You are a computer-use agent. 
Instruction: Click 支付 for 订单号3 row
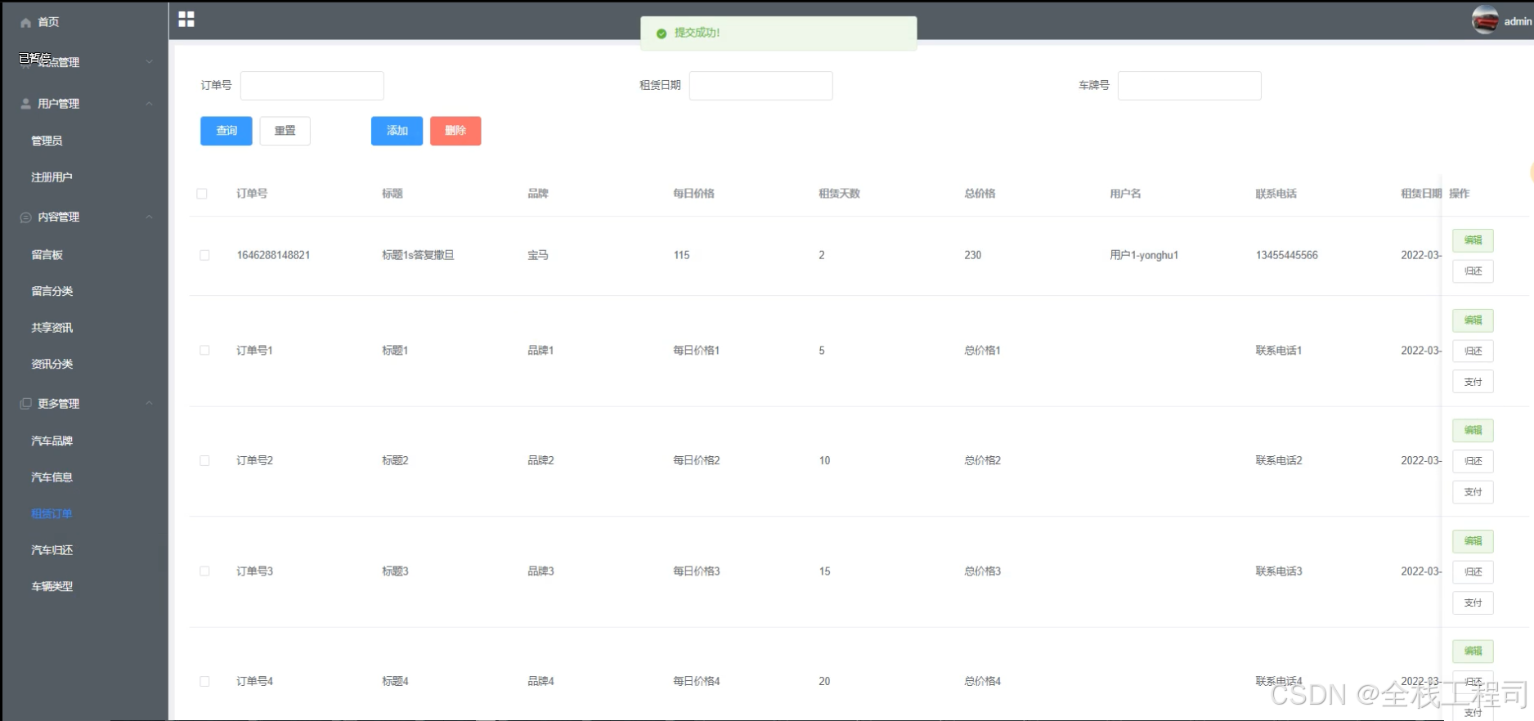tap(1473, 603)
